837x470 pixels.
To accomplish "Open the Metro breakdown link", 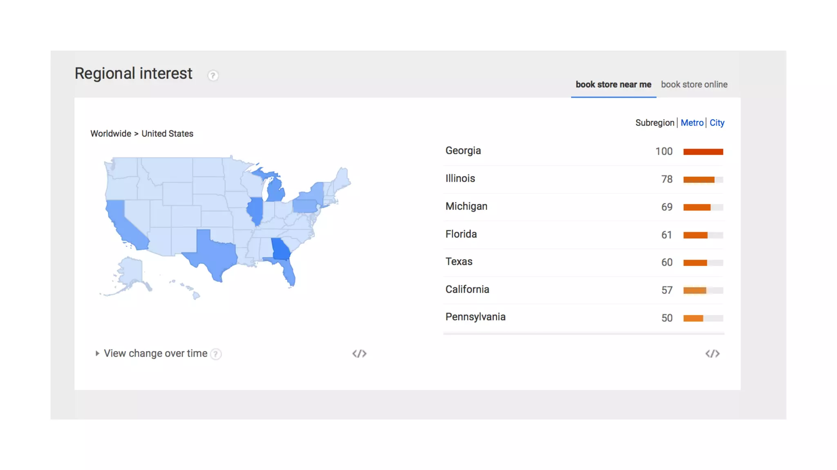I will pyautogui.click(x=692, y=123).
